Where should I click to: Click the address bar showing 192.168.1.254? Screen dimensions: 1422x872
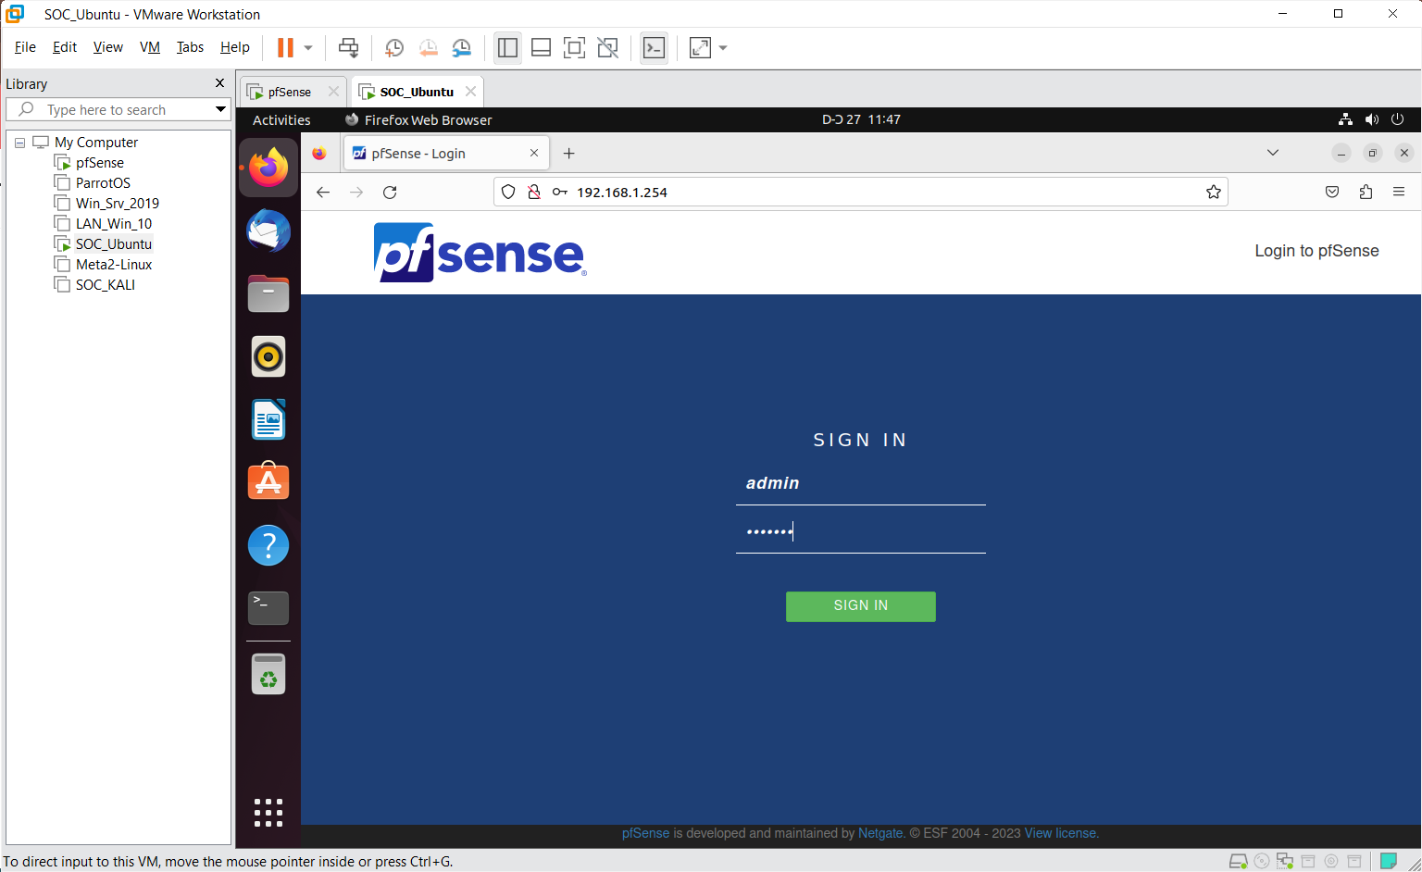click(861, 192)
